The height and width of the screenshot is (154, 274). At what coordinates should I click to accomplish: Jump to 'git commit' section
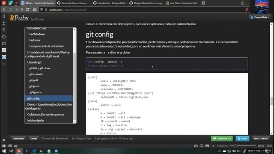point(36,74)
